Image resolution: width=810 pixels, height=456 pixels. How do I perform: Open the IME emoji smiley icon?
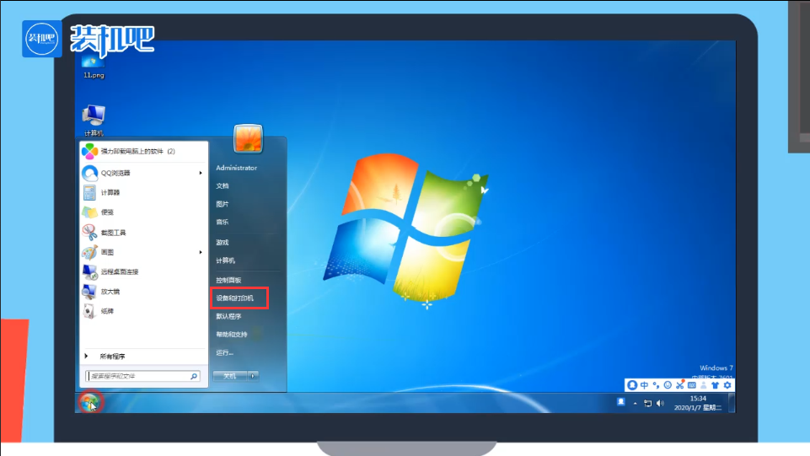pos(668,385)
